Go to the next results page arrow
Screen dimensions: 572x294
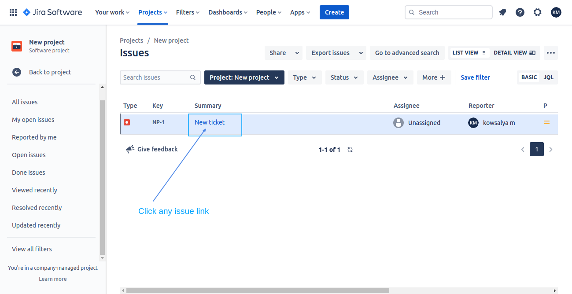point(551,150)
